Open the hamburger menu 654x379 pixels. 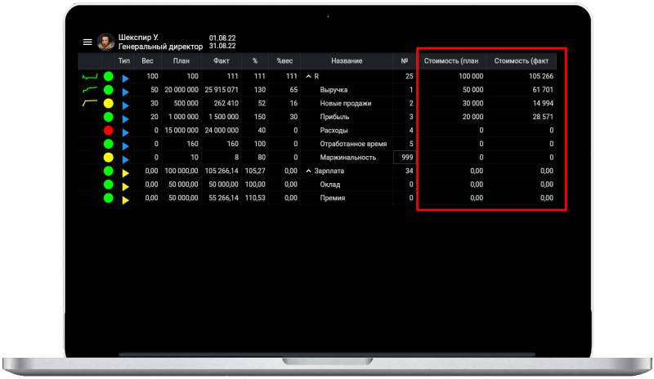87,42
